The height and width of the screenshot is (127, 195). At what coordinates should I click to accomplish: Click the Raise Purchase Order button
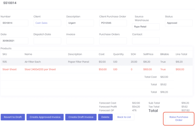click(179, 119)
